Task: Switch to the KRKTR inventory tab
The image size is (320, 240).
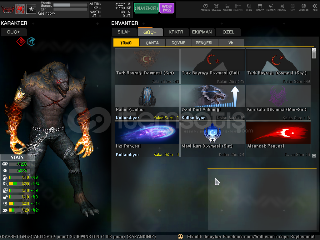Action: click(176, 32)
